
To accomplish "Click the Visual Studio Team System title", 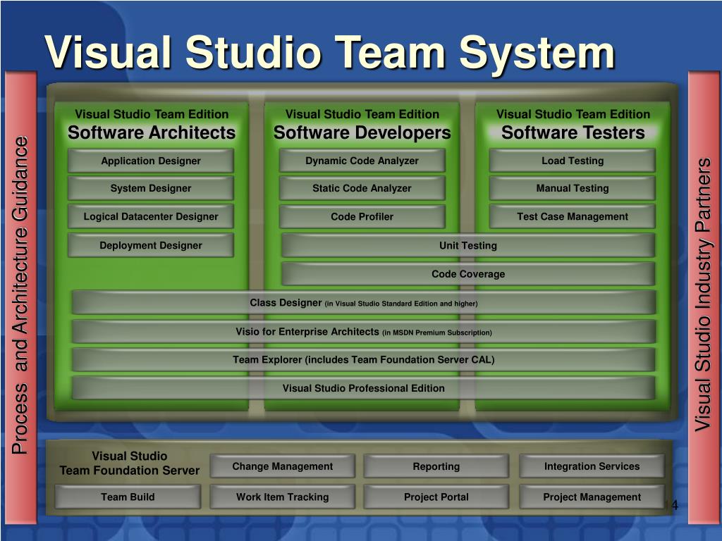I will coord(330,53).
